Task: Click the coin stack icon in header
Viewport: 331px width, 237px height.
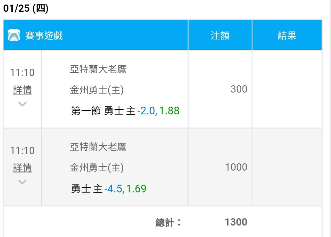Action: [14, 35]
